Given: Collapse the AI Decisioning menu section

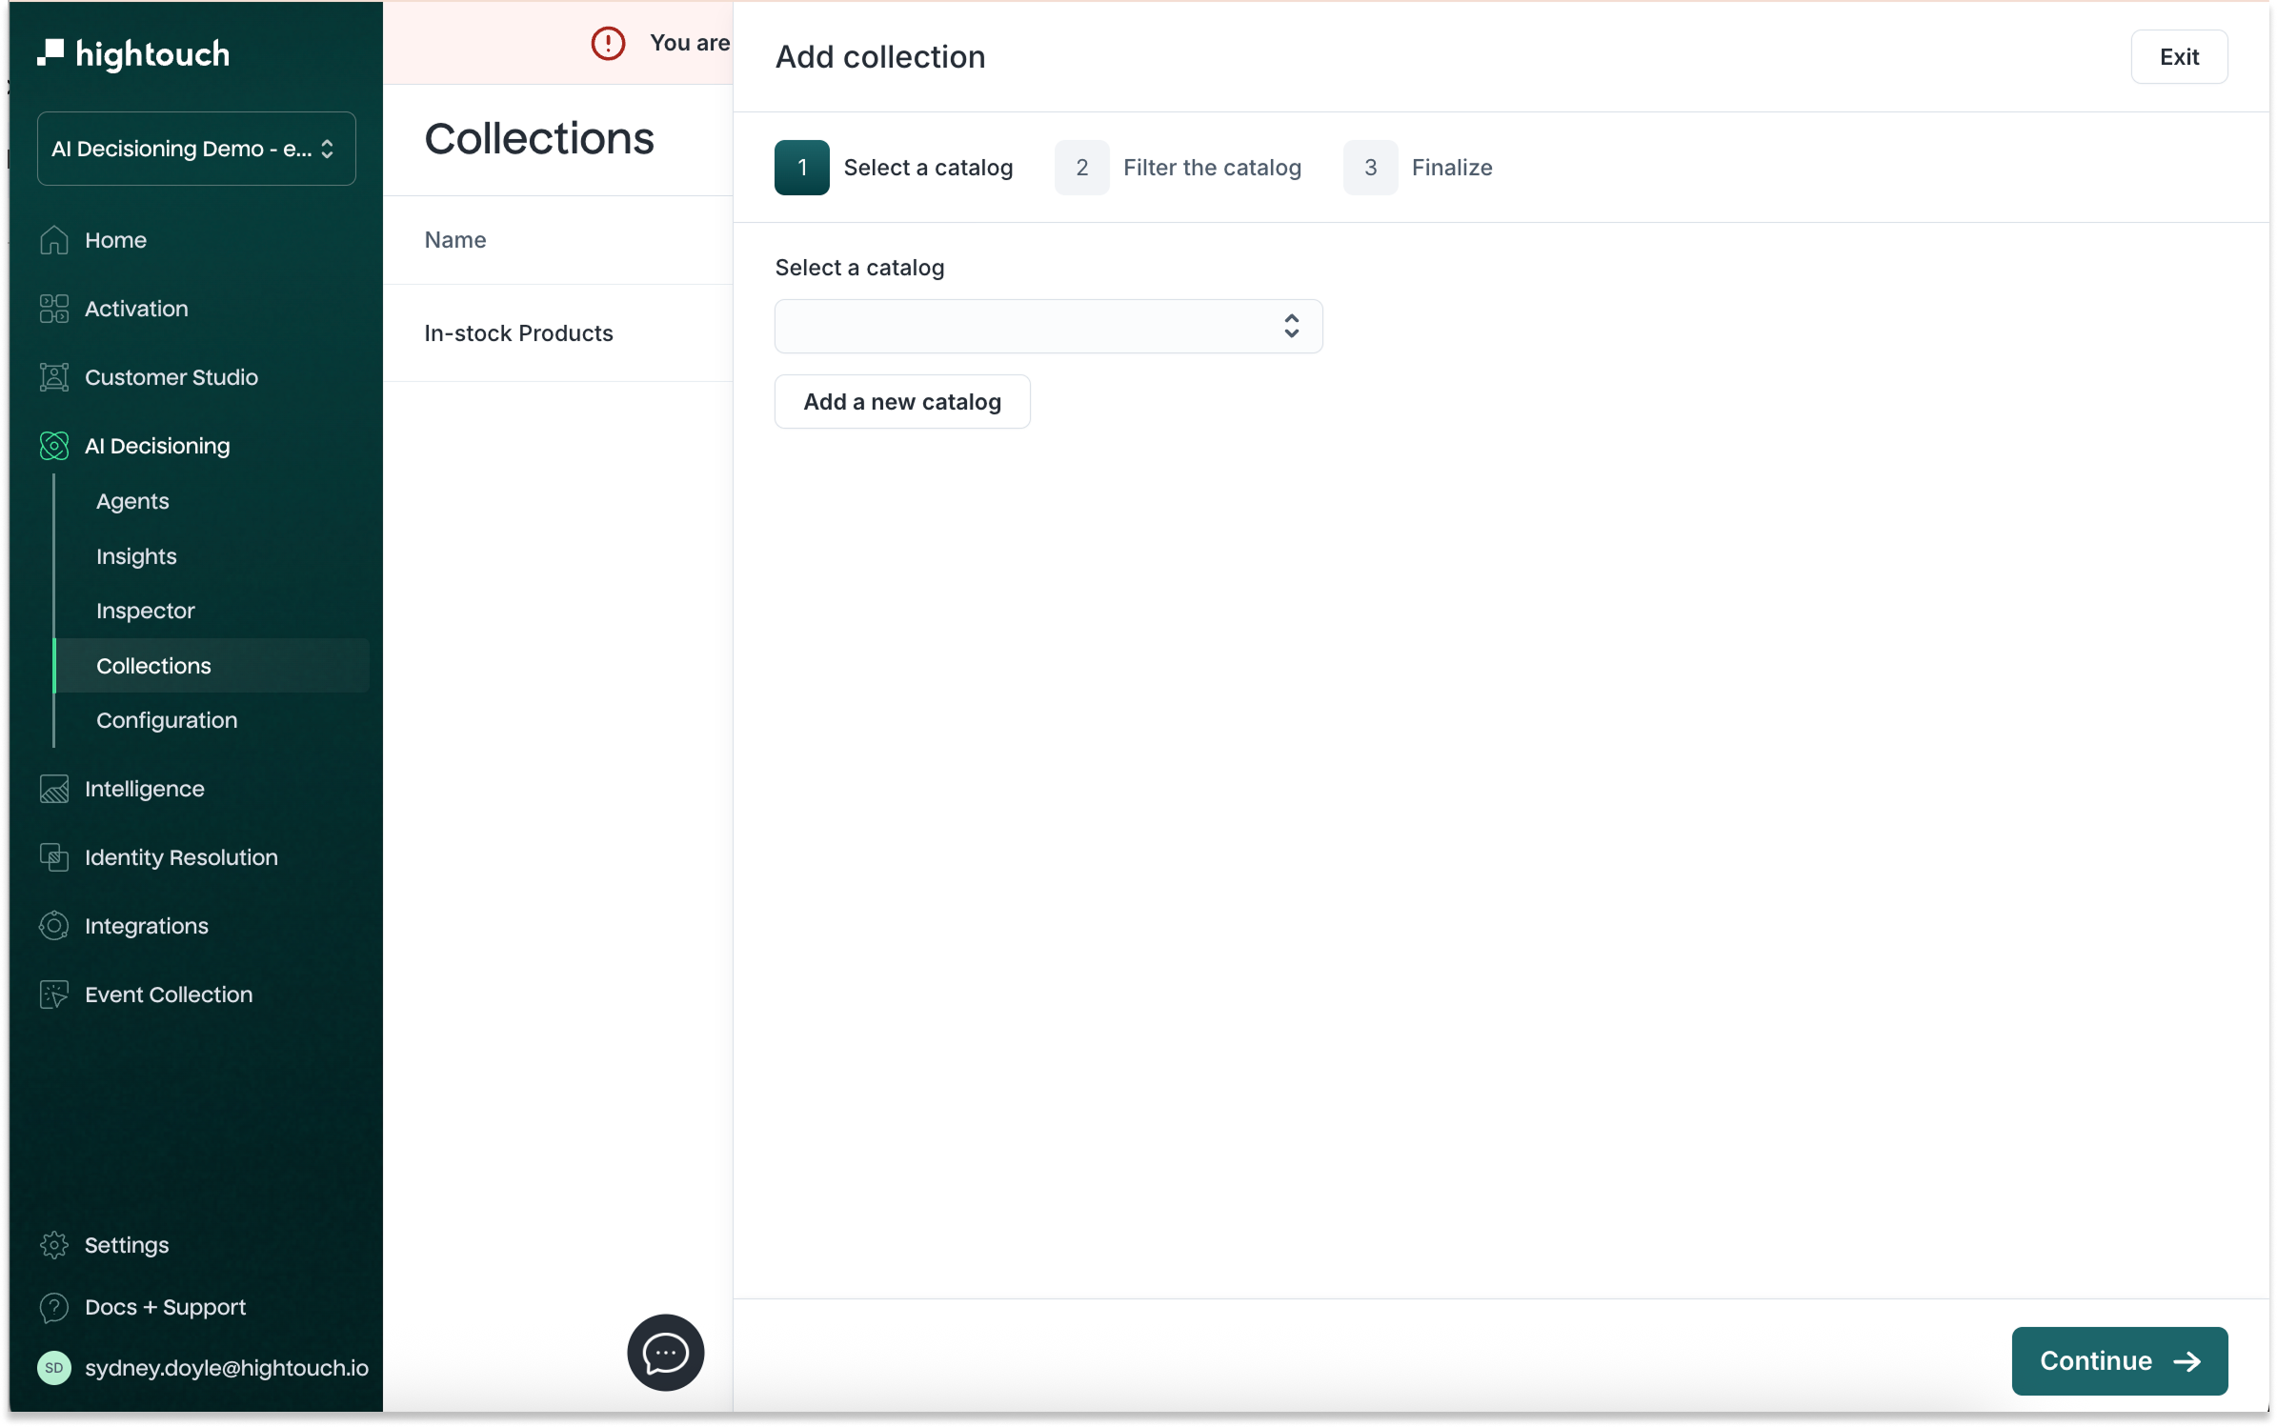Looking at the screenshot, I should tap(157, 446).
